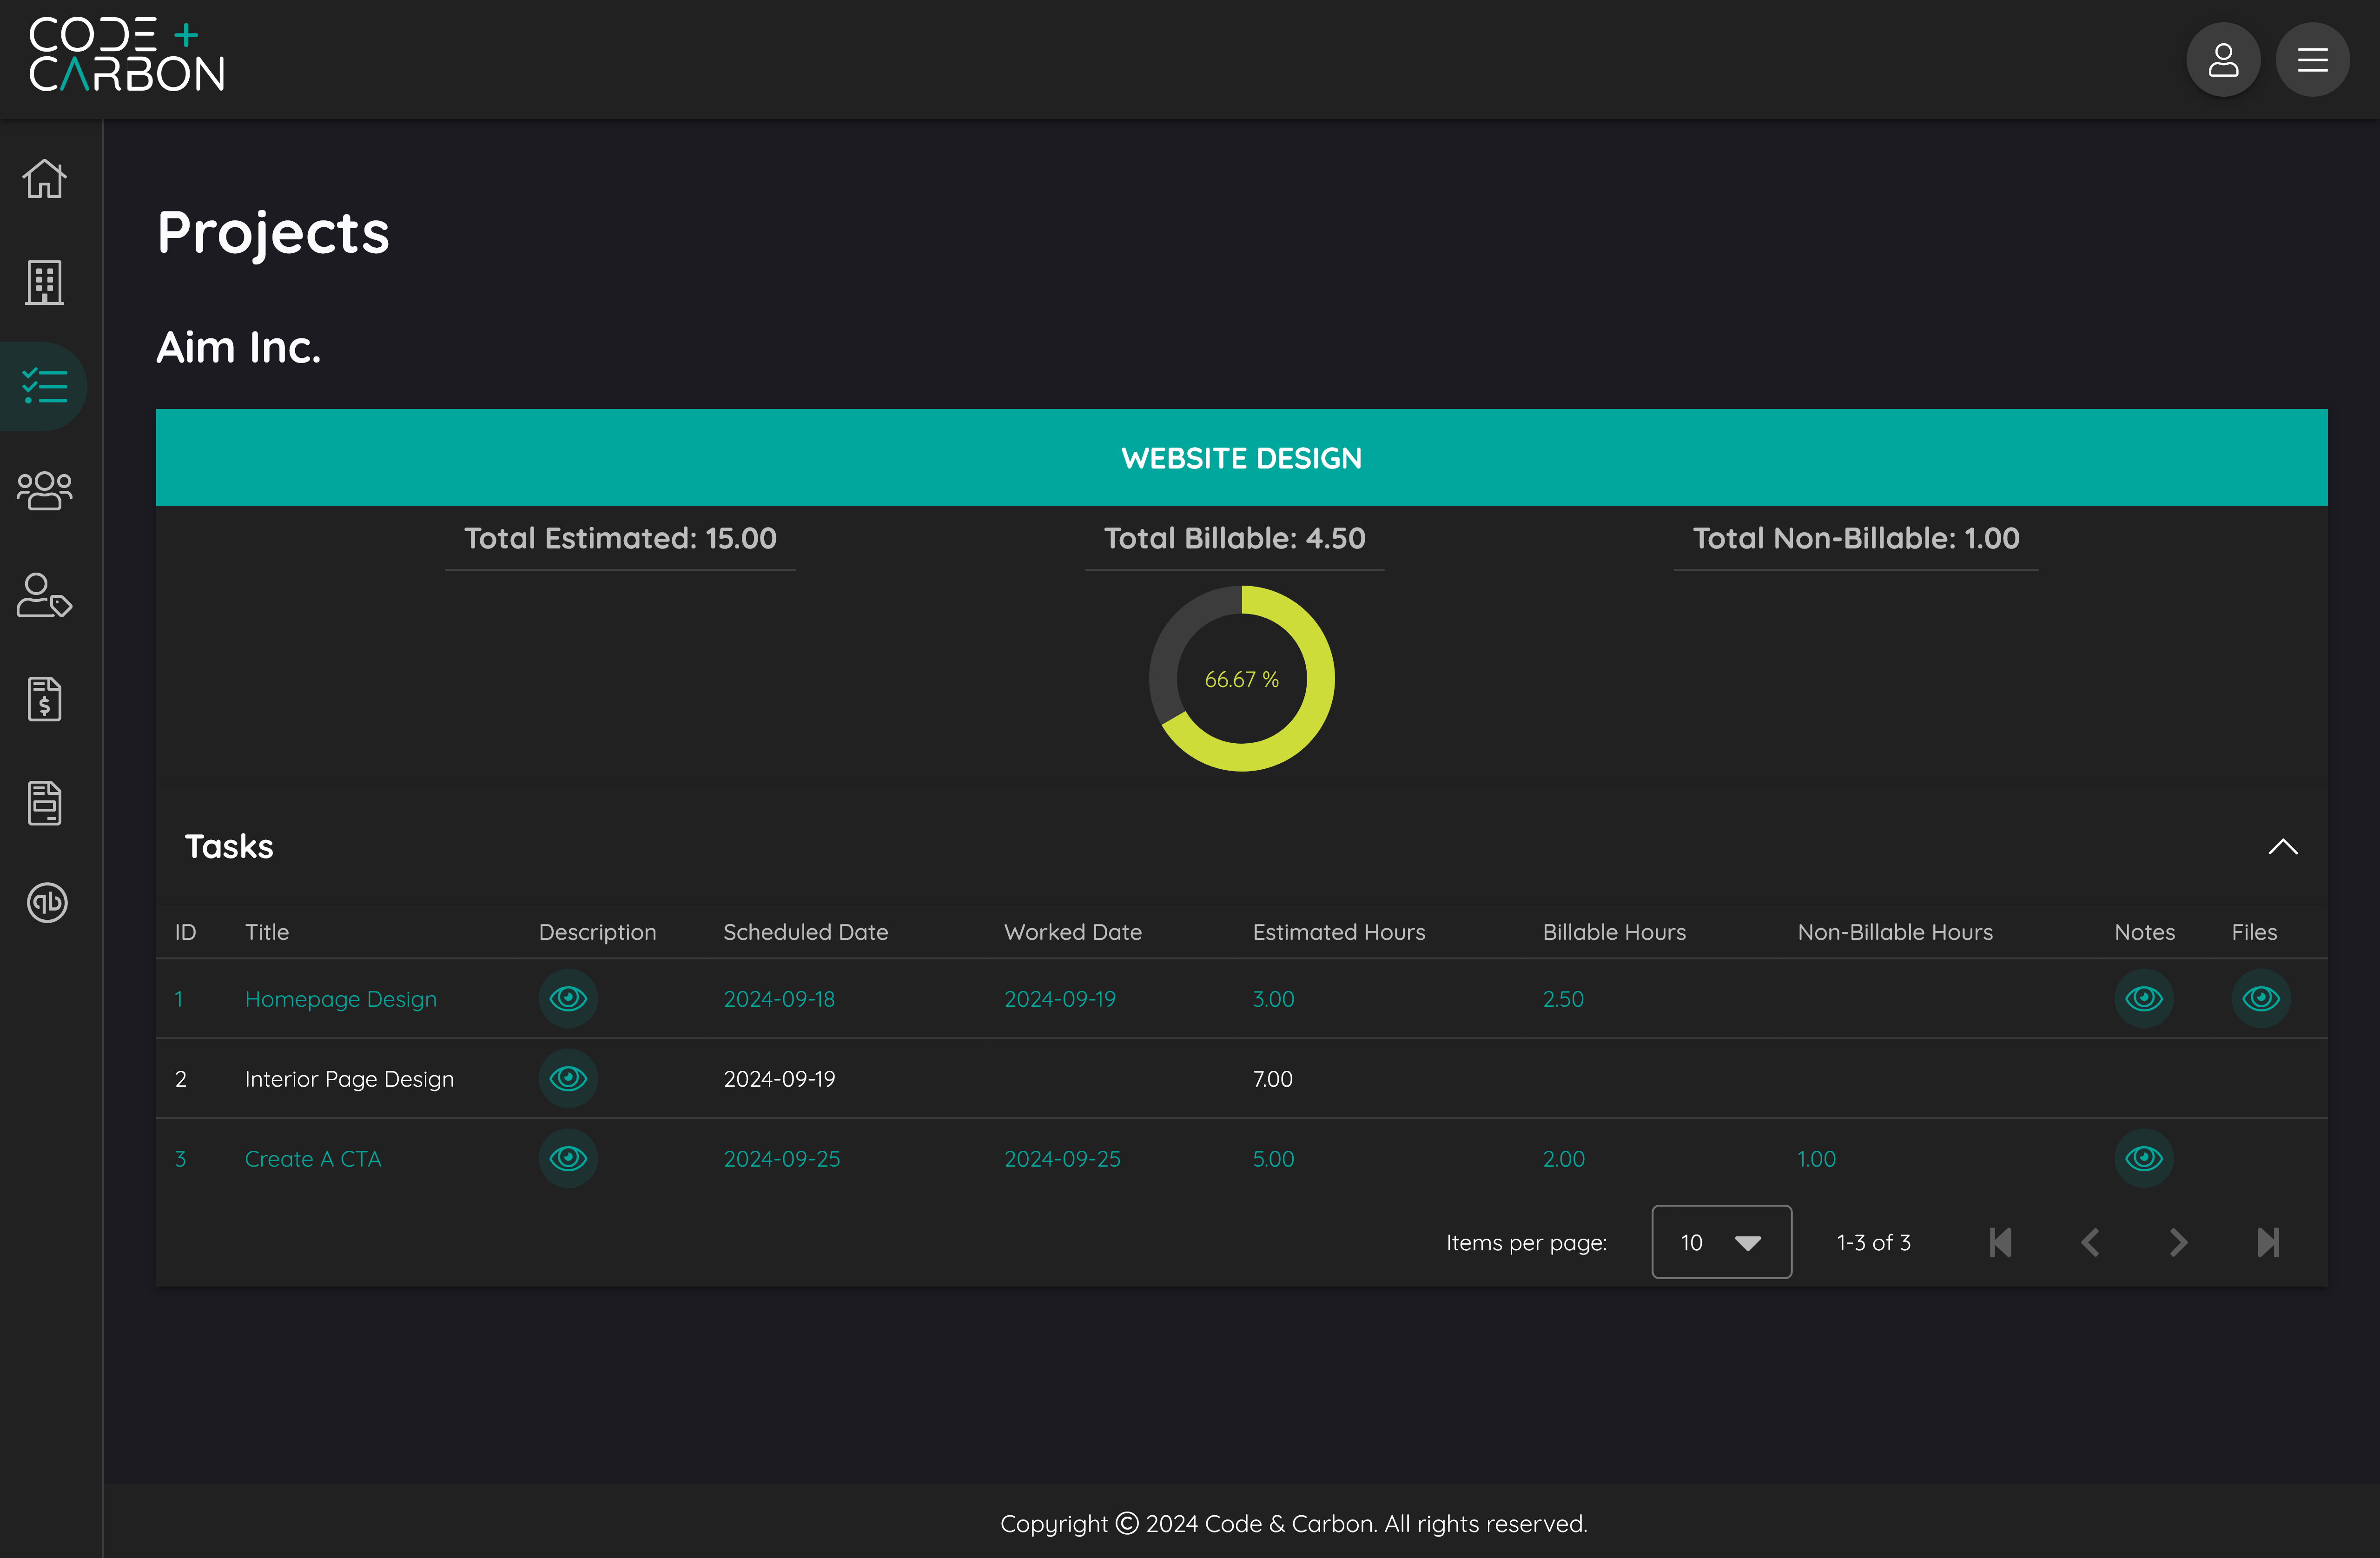Click the 1-3 of 3 pagination label

(x=1874, y=1242)
